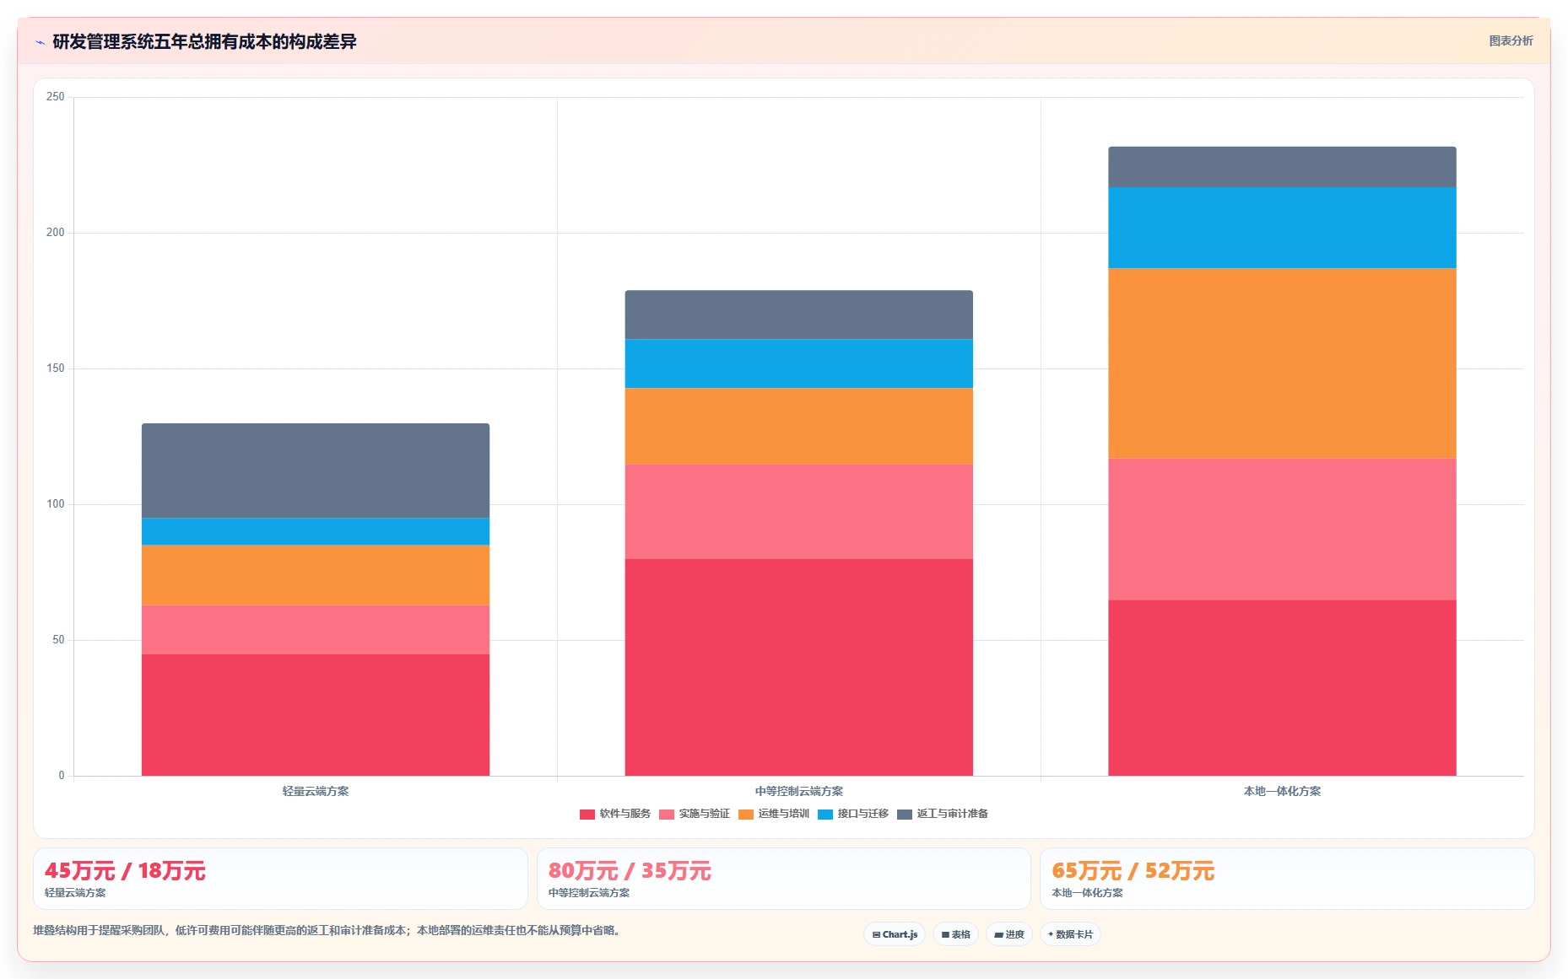Click the 本地一体化方案 x-axis label

[x=1283, y=791]
